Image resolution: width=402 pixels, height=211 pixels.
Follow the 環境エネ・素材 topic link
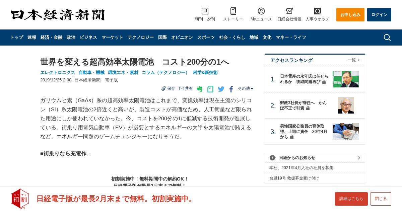(x=123, y=73)
